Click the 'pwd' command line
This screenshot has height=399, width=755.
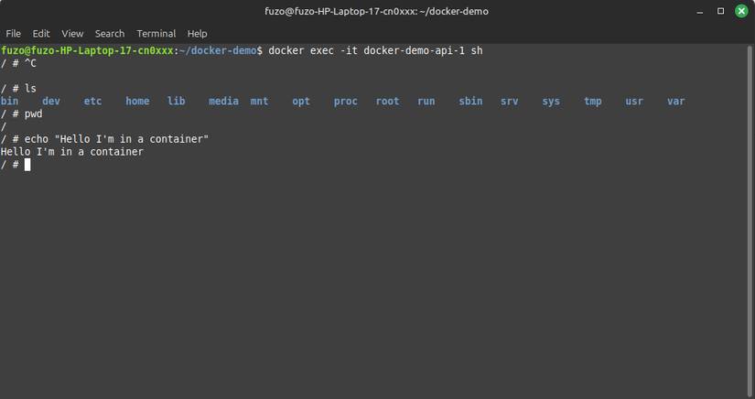click(22, 114)
